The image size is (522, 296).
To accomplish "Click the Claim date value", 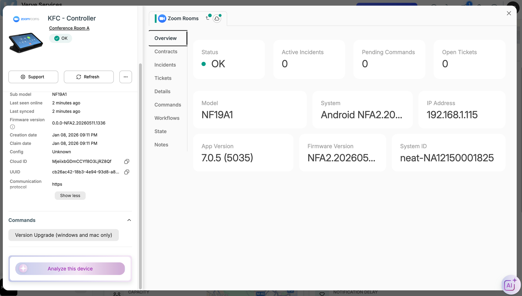I will [x=75, y=144].
